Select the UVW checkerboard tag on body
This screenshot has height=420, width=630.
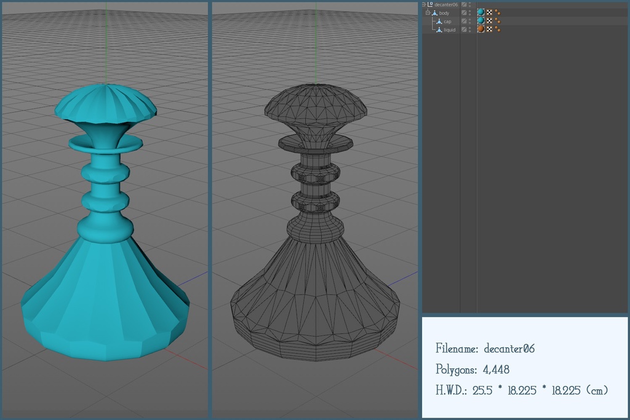(489, 12)
